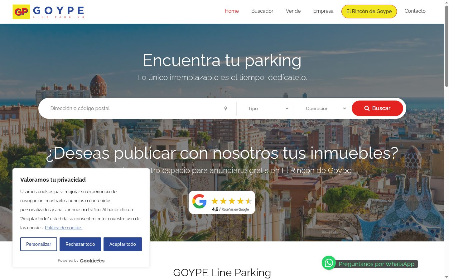The image size is (449, 280).
Task: Open the Empresa menu item
Action: [x=323, y=11]
